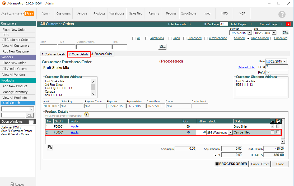
Task: Click the date range search icon
Action: pos(285,33)
